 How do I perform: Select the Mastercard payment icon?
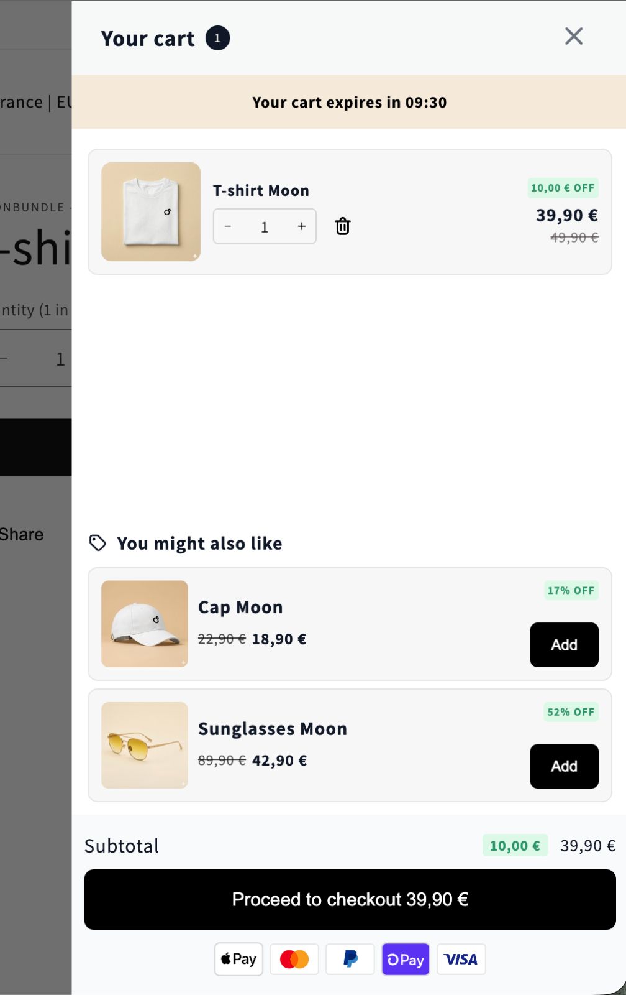click(x=294, y=959)
